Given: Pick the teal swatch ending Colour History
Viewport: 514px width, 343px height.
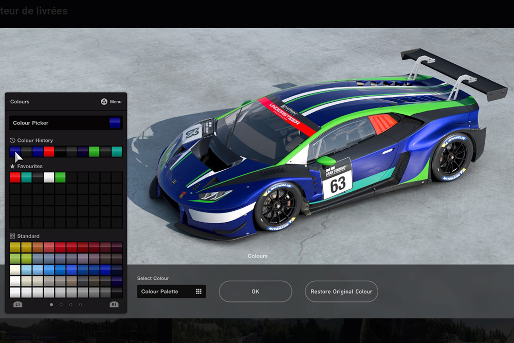Looking at the screenshot, I should pyautogui.click(x=117, y=152).
